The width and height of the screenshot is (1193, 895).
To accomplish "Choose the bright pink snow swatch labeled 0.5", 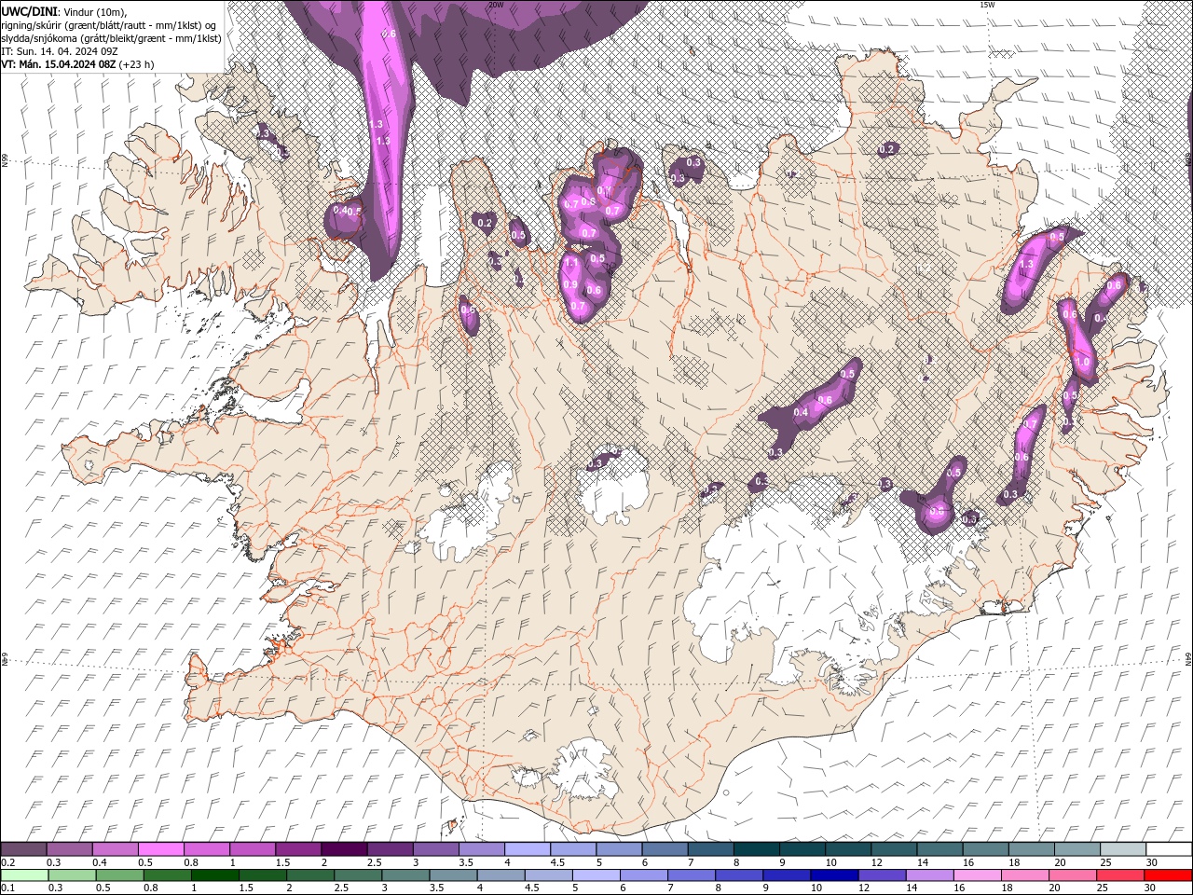I will pyautogui.click(x=160, y=849).
